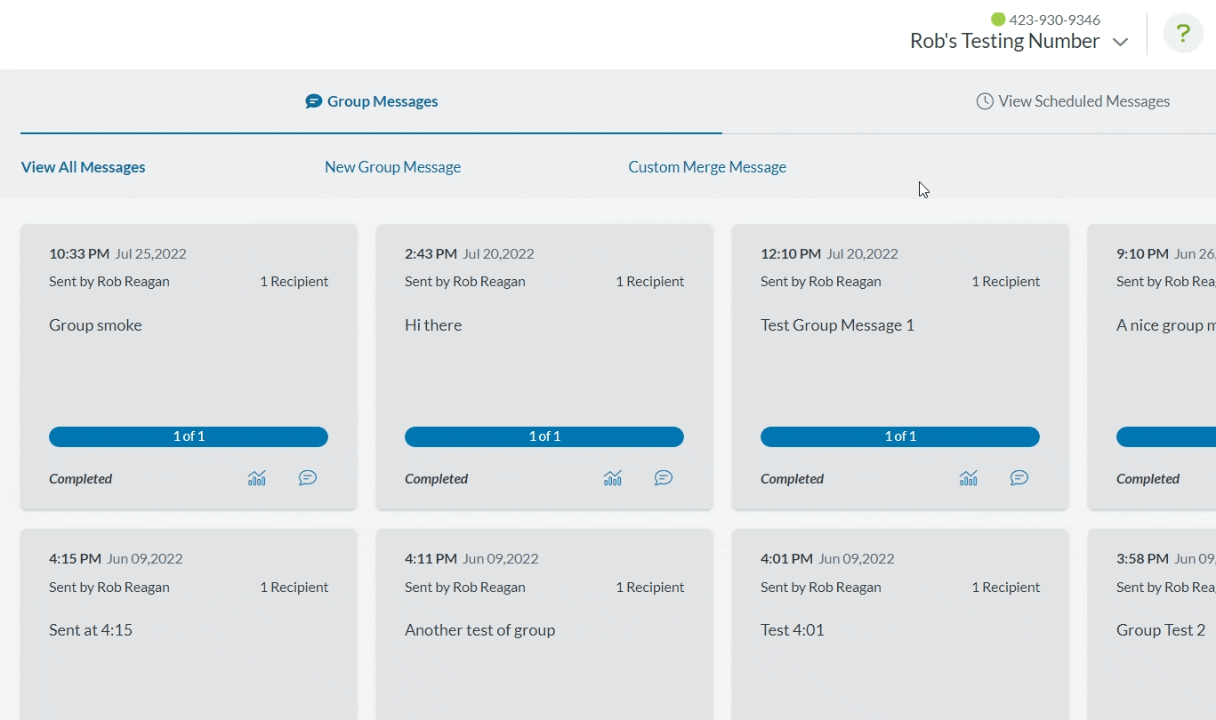Screen dimensions: 1216x720
Task: Click 1 of 1 progress bar on Group smoke
Action: [189, 436]
